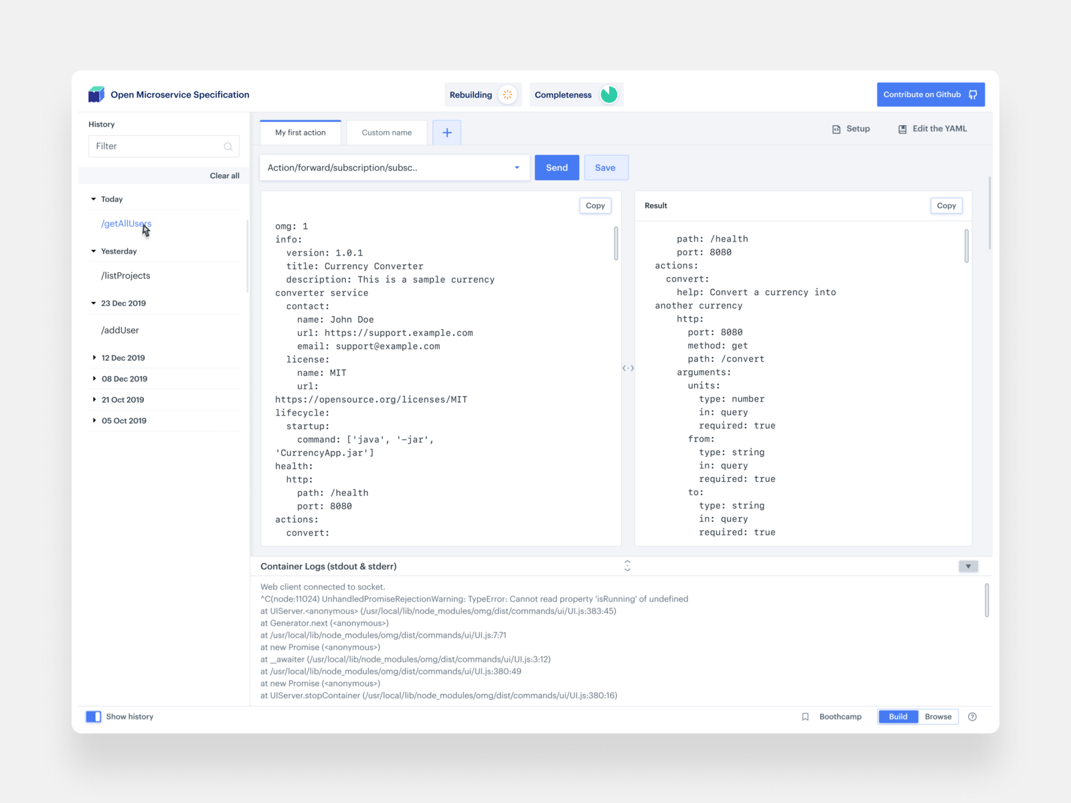Toggle the Show history switch
The width and height of the screenshot is (1071, 803).
94,717
